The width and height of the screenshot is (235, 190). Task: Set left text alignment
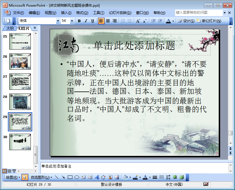coord(101,21)
